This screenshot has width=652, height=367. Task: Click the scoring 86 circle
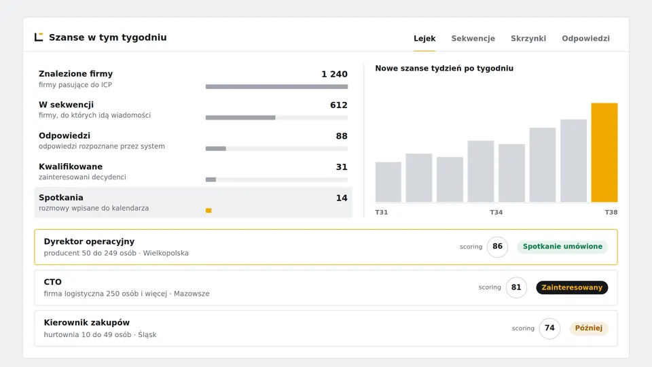pyautogui.click(x=497, y=247)
